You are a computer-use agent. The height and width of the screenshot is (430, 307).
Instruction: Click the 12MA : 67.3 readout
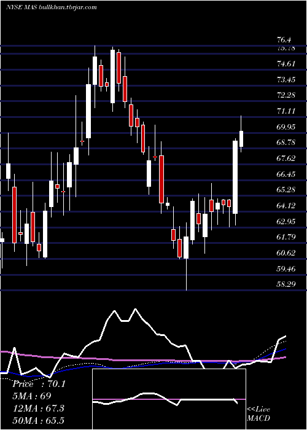click(38, 408)
